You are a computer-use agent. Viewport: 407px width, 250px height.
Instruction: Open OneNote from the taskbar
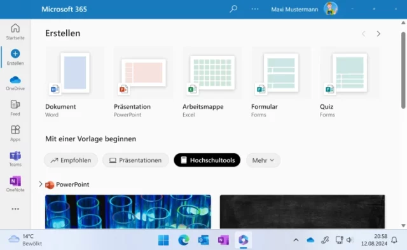tap(223, 240)
